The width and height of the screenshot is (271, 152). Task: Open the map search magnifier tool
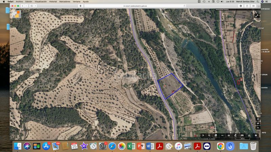pyautogui.click(x=209, y=135)
